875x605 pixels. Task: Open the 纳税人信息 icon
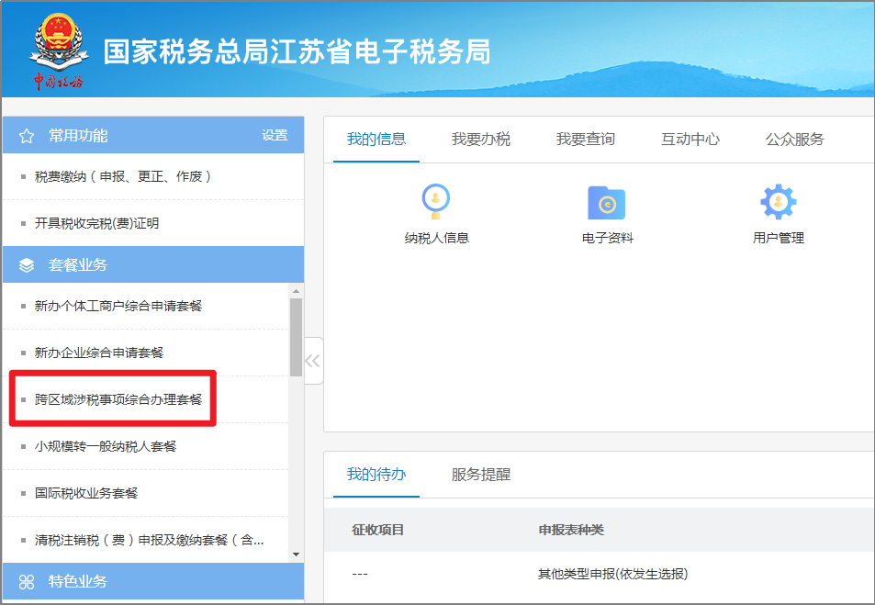436,201
